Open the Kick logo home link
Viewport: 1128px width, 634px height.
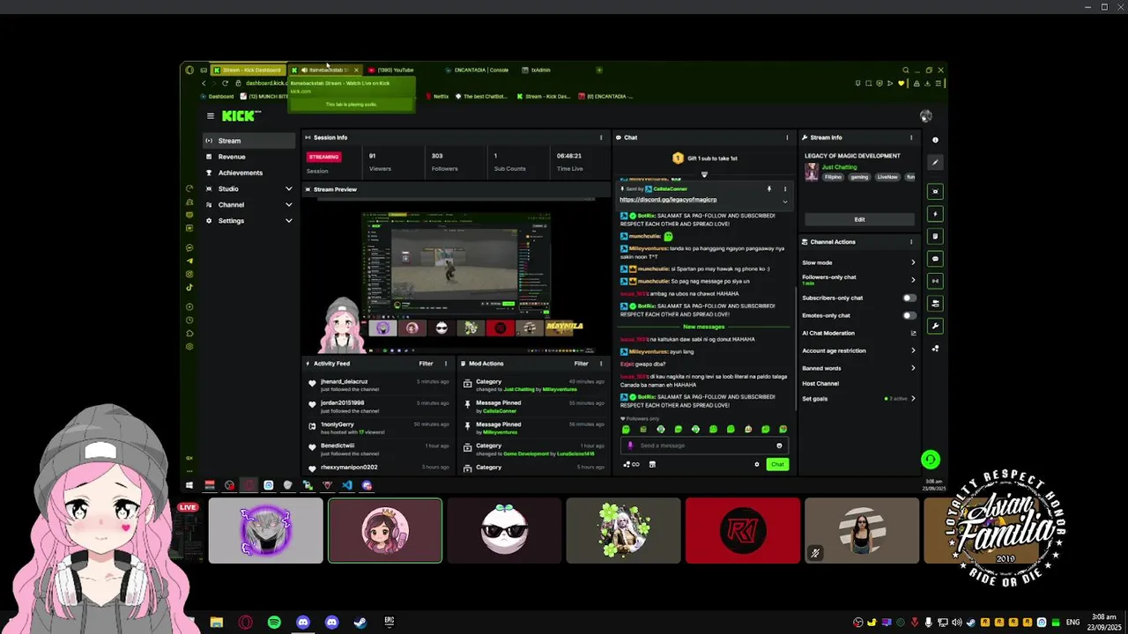240,115
